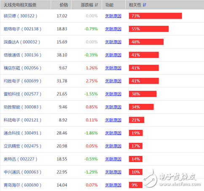This screenshot has width=204, height=191.
Task: Sort by 相关性 using sort icon
Action: [x=145, y=5]
